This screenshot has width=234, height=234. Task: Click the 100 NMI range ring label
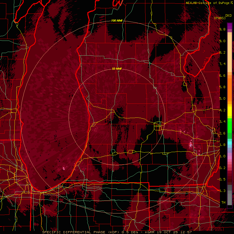point(117,21)
